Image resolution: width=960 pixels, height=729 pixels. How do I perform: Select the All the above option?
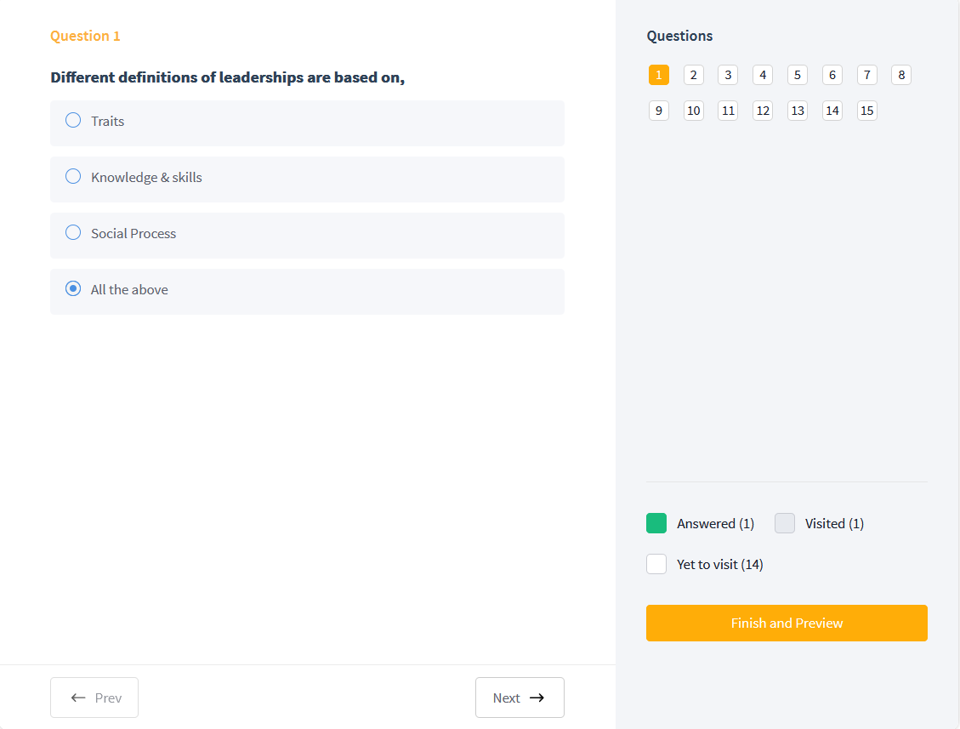pos(73,289)
